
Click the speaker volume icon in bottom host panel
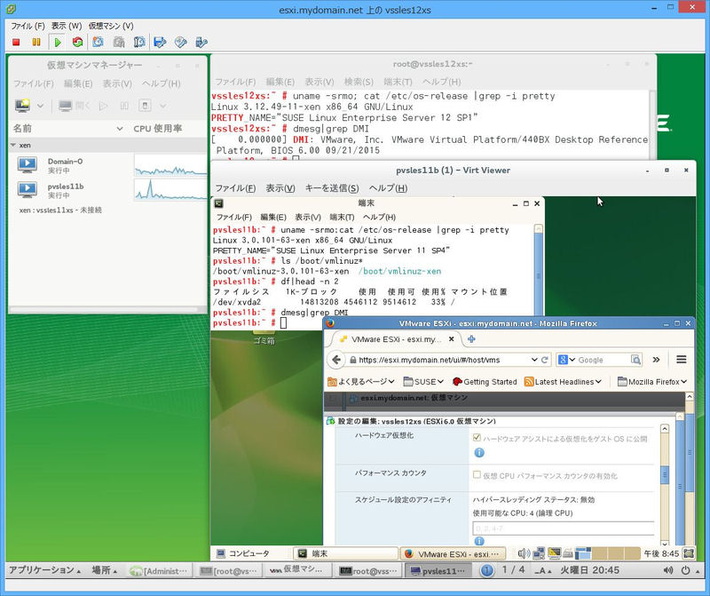pyautogui.click(x=667, y=570)
